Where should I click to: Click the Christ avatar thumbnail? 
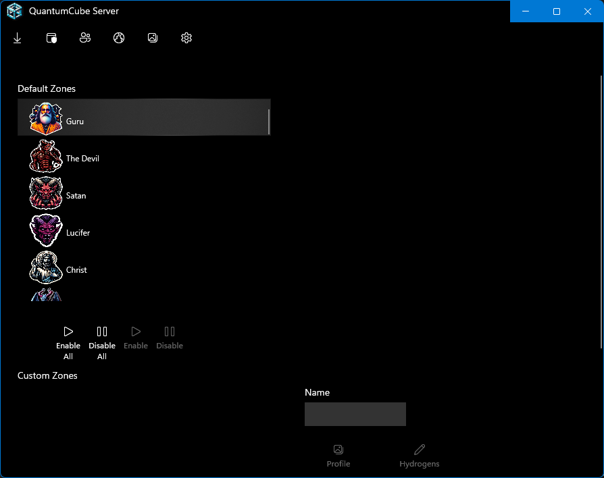tap(45, 267)
